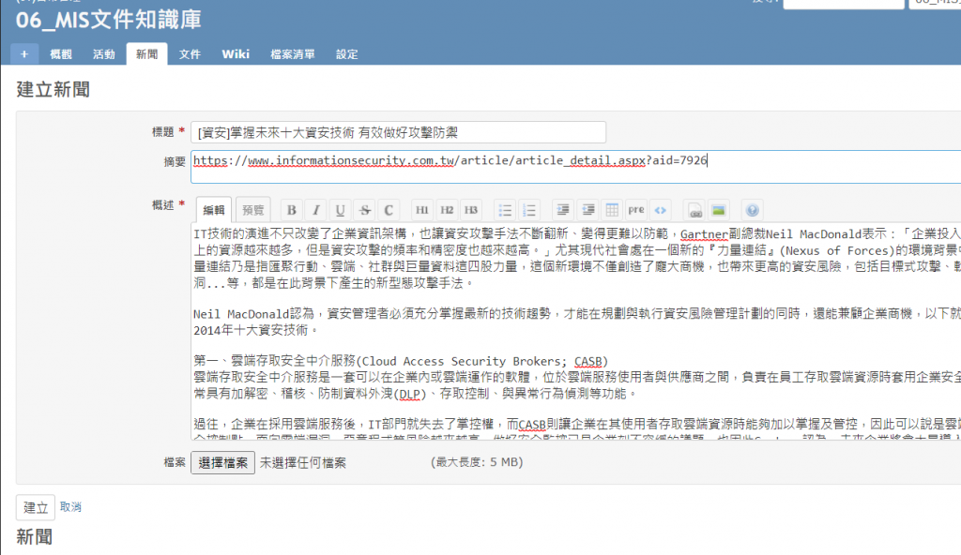
Task: Insert a level 1 heading (H1)
Action: point(422,210)
